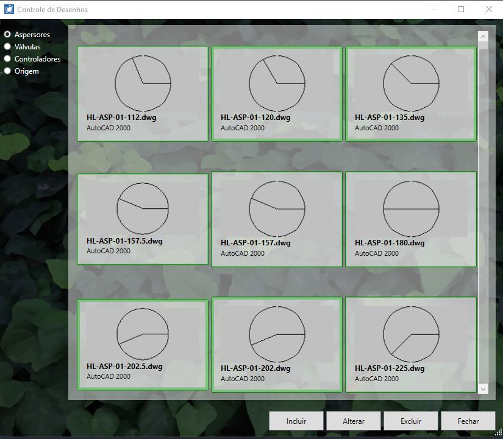503x439 pixels.
Task: Pick the HL-ASP-01-157.5.dwg drawing tile
Action: pyautogui.click(x=143, y=219)
